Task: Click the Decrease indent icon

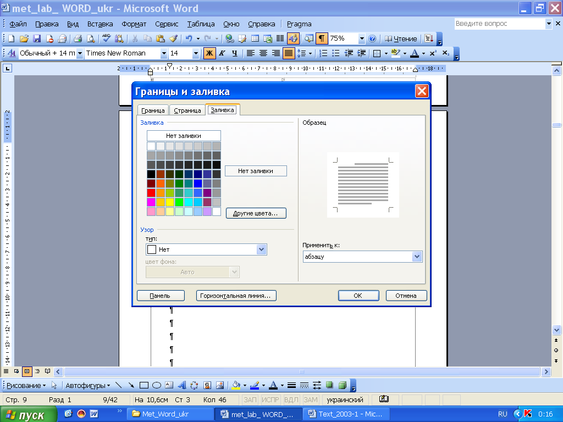Action: [349, 53]
